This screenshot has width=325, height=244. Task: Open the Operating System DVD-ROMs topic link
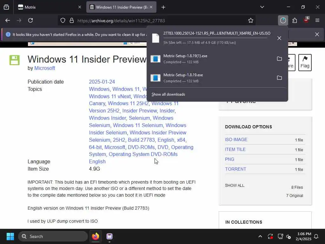point(143,154)
